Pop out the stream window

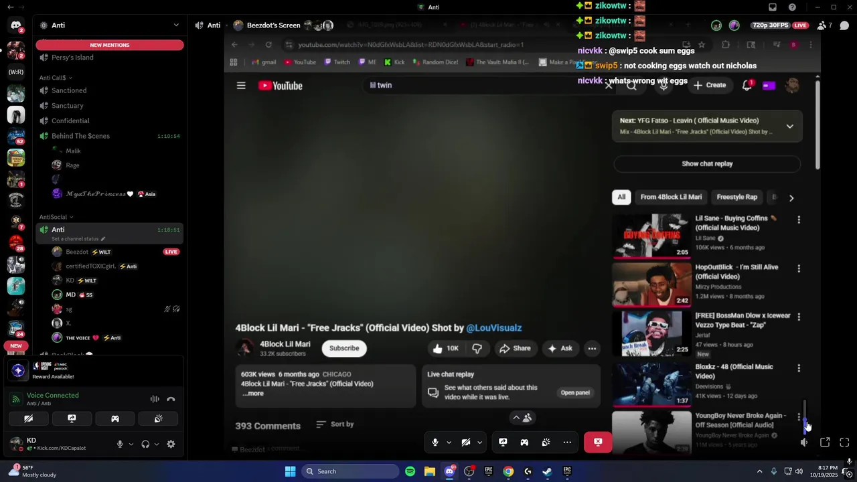click(825, 443)
